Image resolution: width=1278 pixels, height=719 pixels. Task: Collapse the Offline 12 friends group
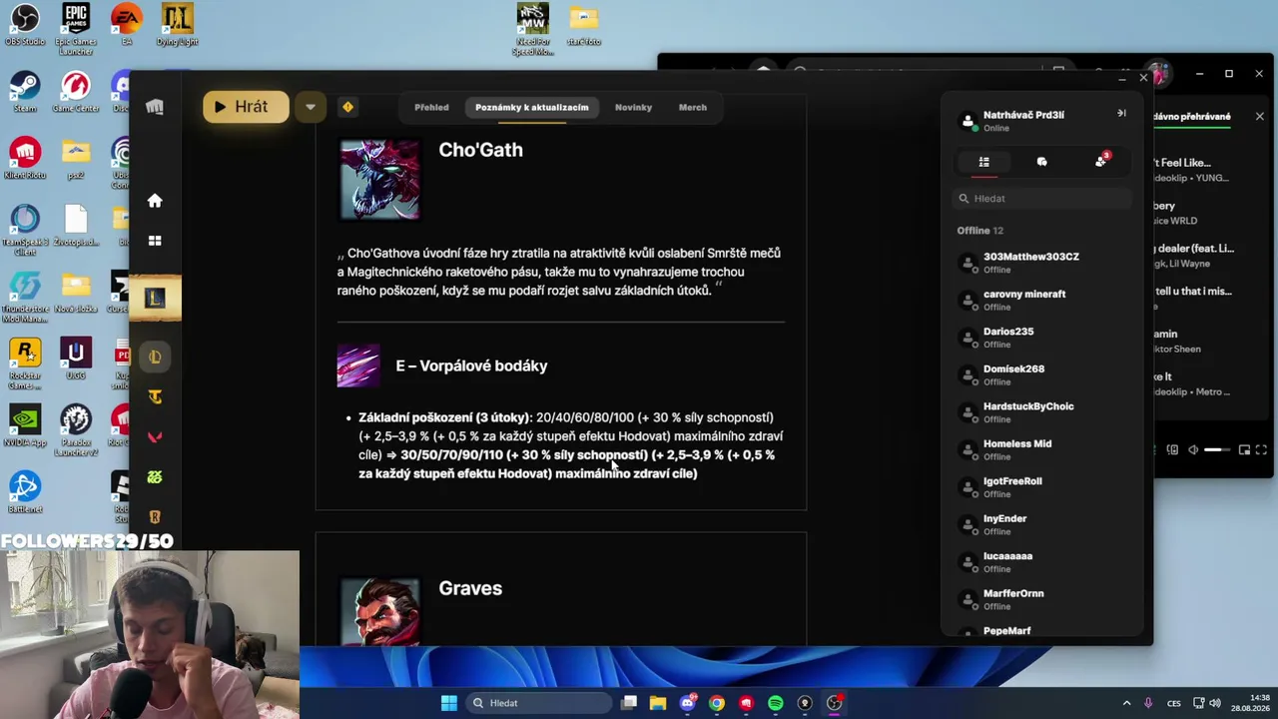click(x=979, y=231)
